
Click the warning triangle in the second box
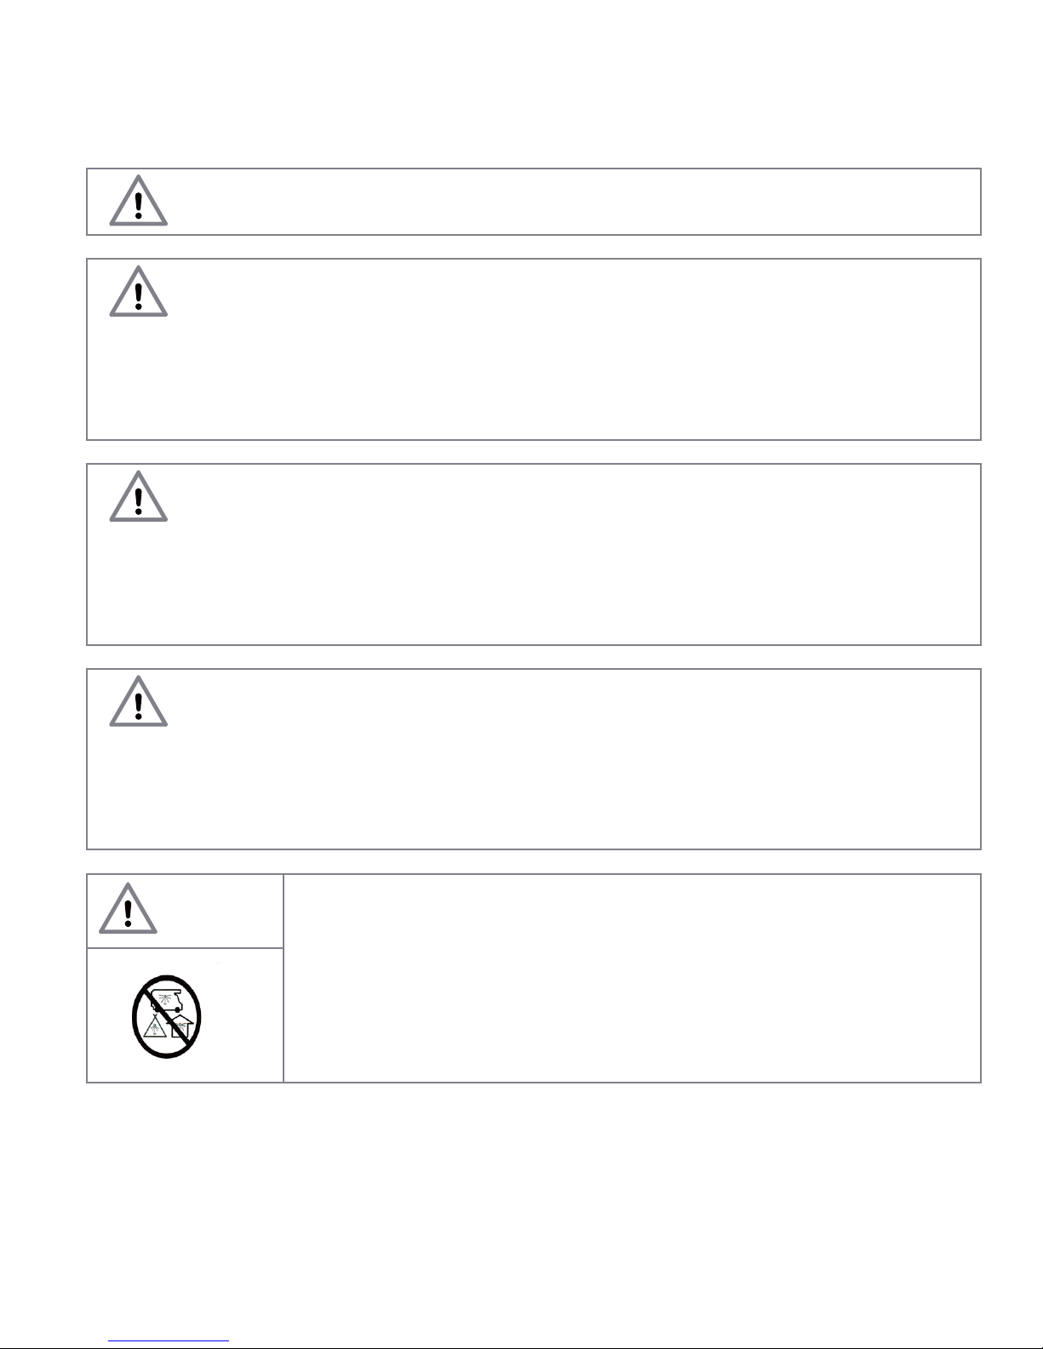point(138,291)
